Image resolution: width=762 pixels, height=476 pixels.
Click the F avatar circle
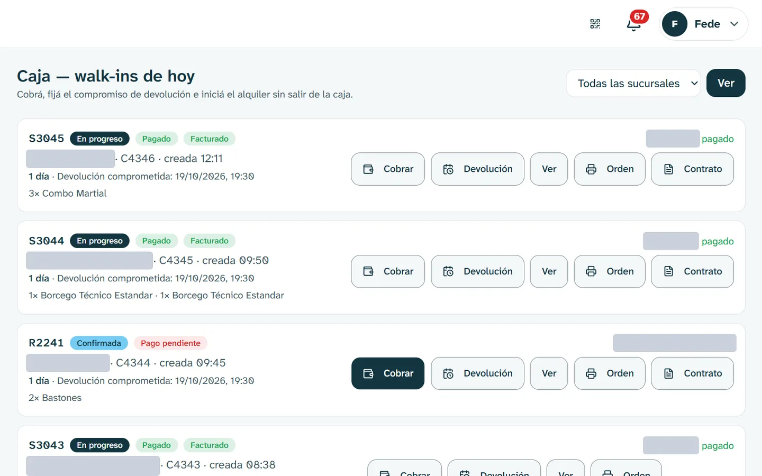click(x=675, y=24)
